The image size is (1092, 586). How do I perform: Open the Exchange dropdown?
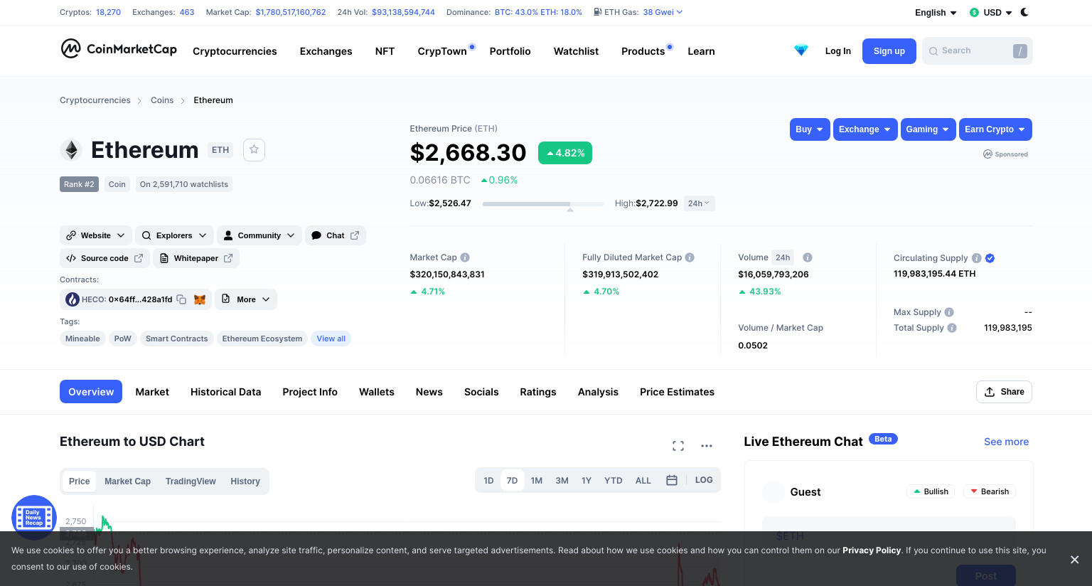point(865,129)
